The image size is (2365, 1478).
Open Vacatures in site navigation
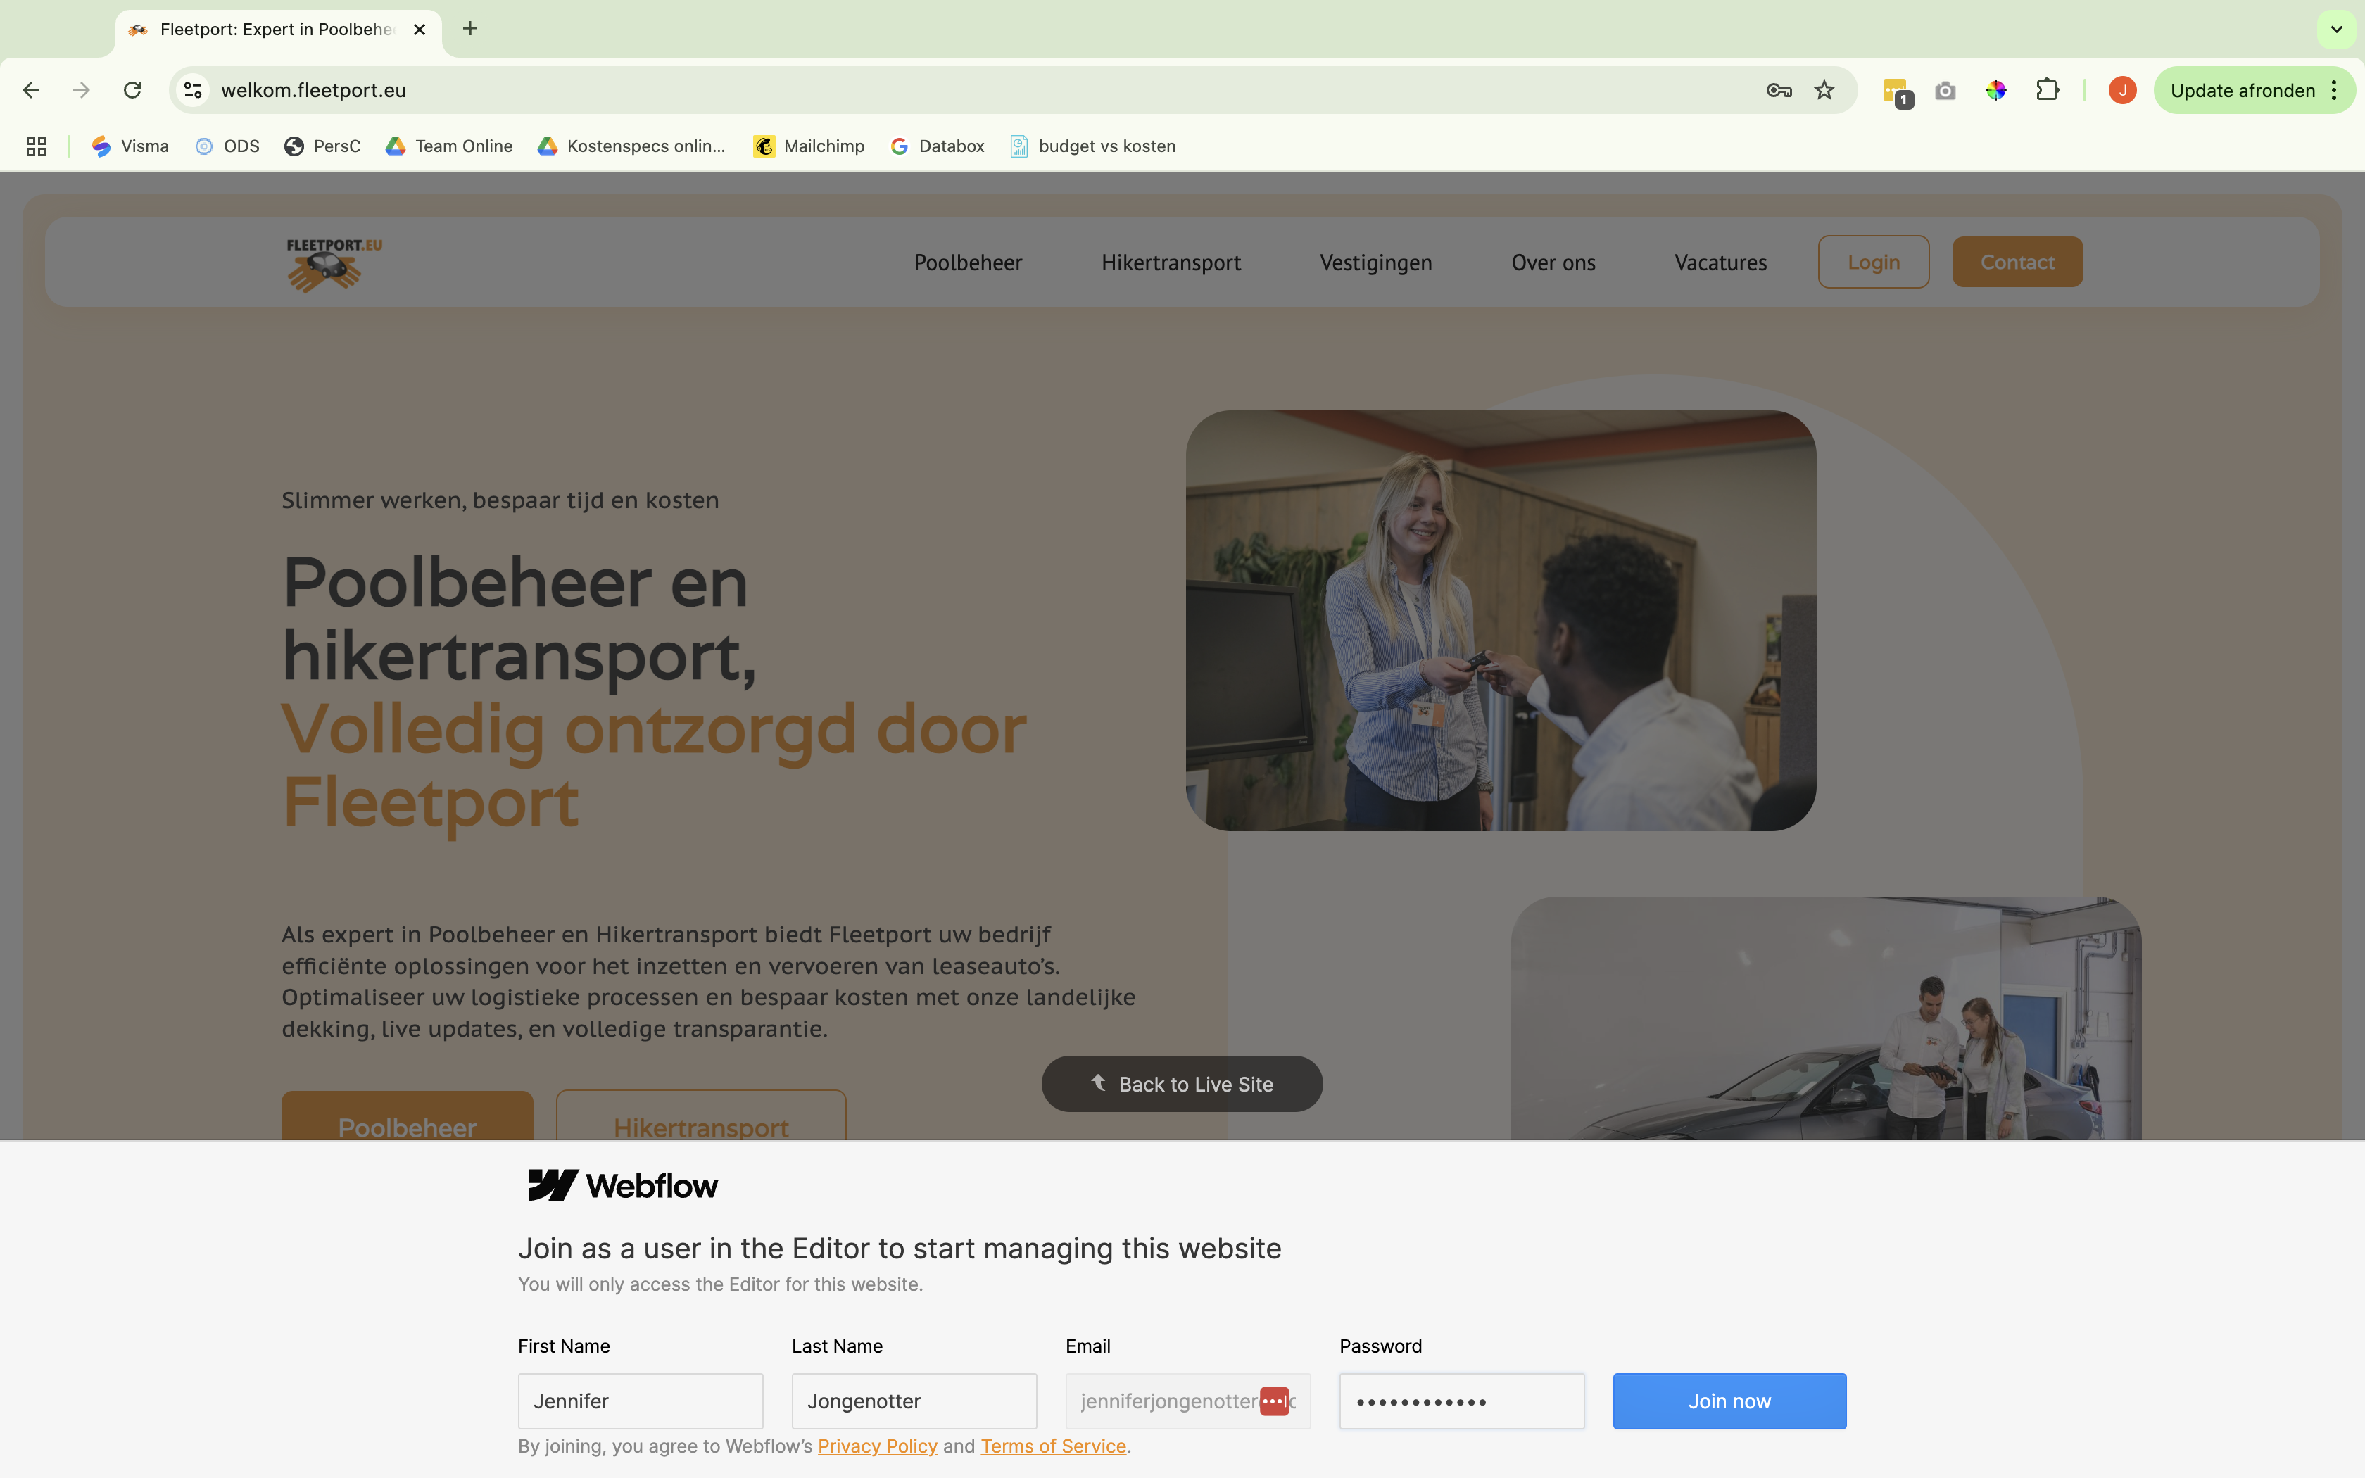point(1720,262)
